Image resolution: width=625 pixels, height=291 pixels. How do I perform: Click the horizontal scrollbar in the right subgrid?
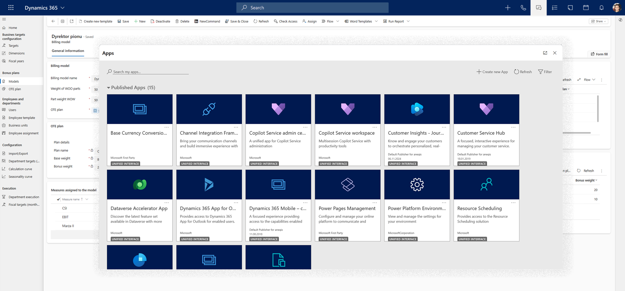coord(577,133)
